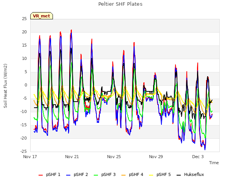Image resolution: width=242 pixels, height=182 pixels.
Task: Click orange pSHF 4 legend color marker
Action: coord(124,175)
